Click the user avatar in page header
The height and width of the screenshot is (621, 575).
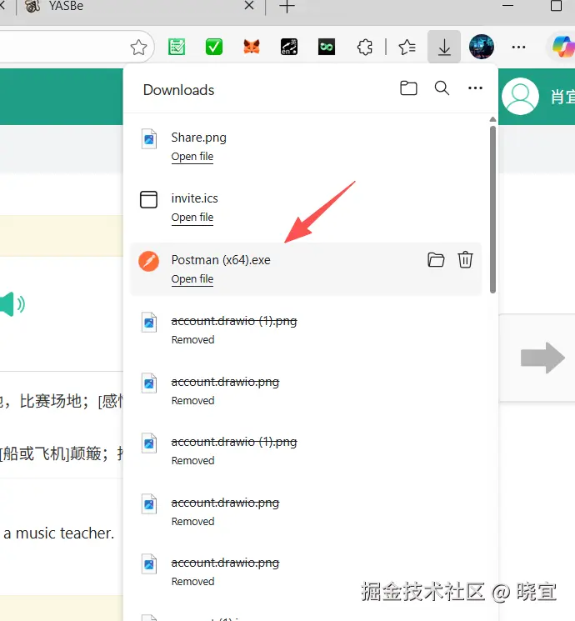point(520,96)
